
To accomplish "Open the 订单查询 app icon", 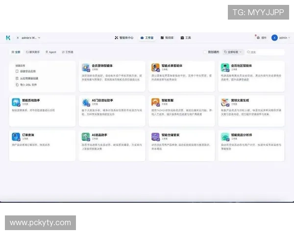I will pos(16,137).
